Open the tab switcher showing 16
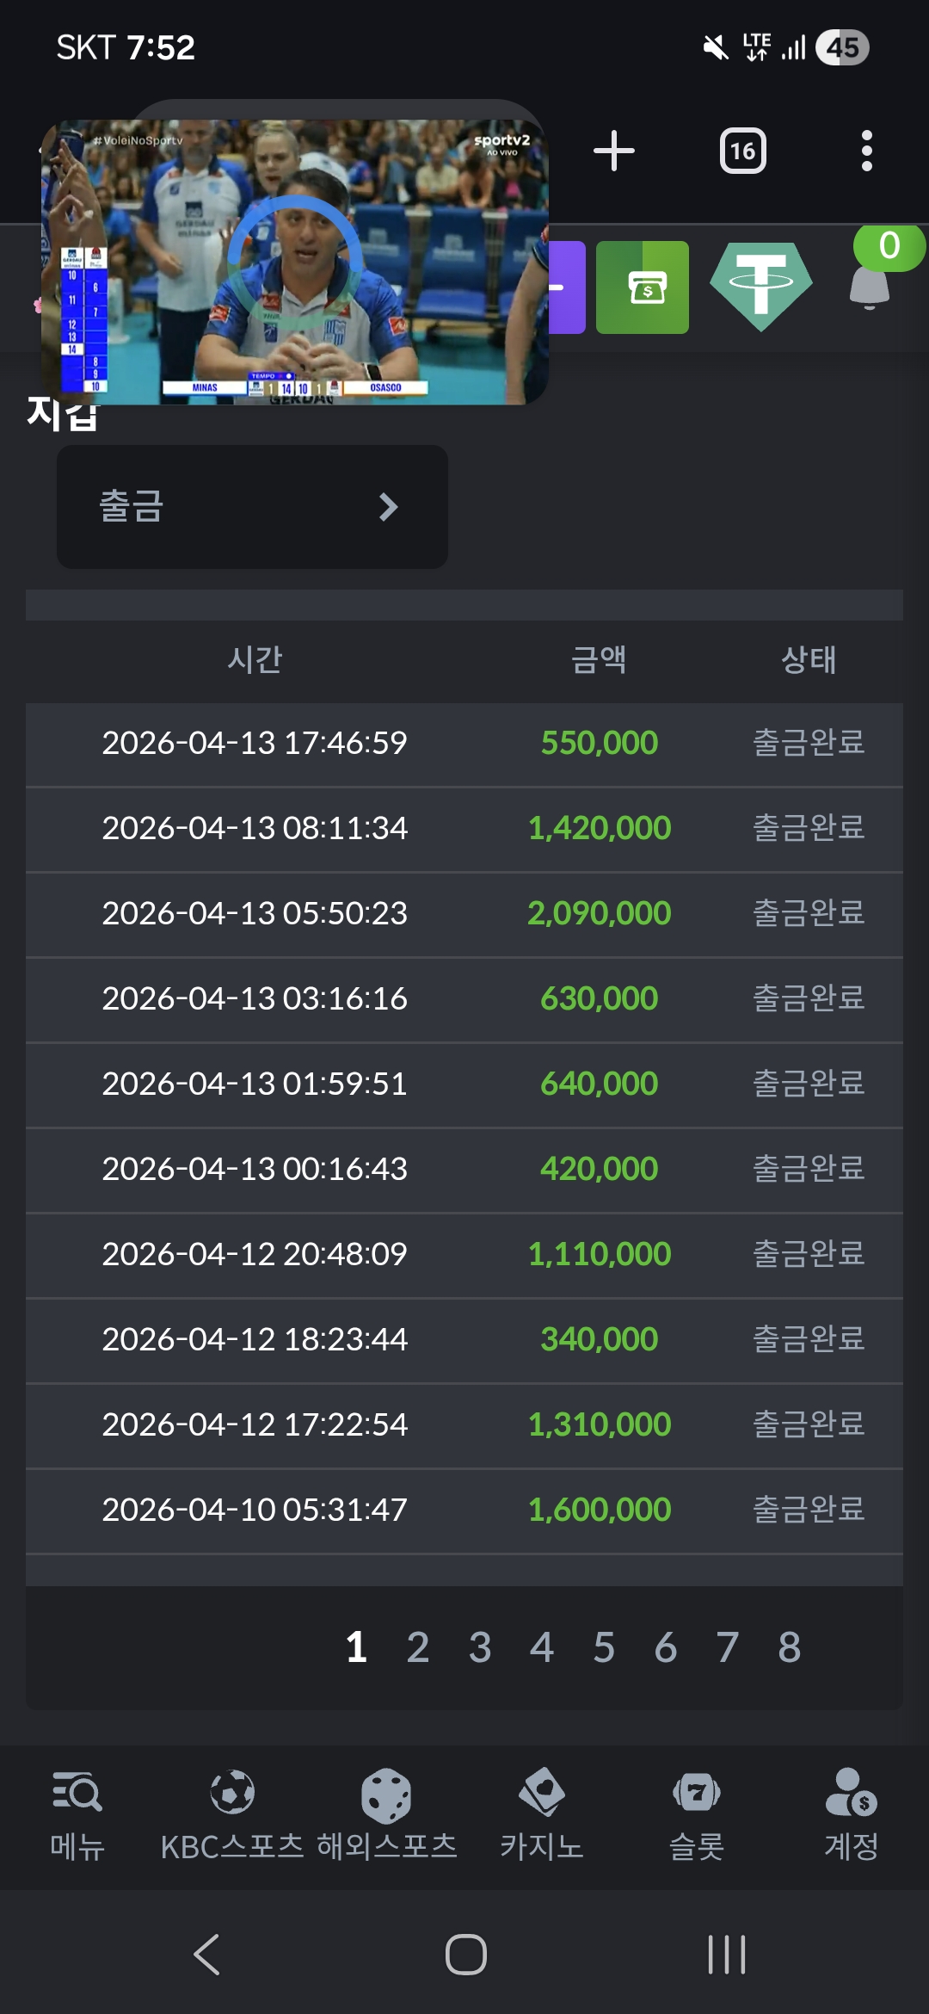This screenshot has height=2014, width=929. coord(742,151)
